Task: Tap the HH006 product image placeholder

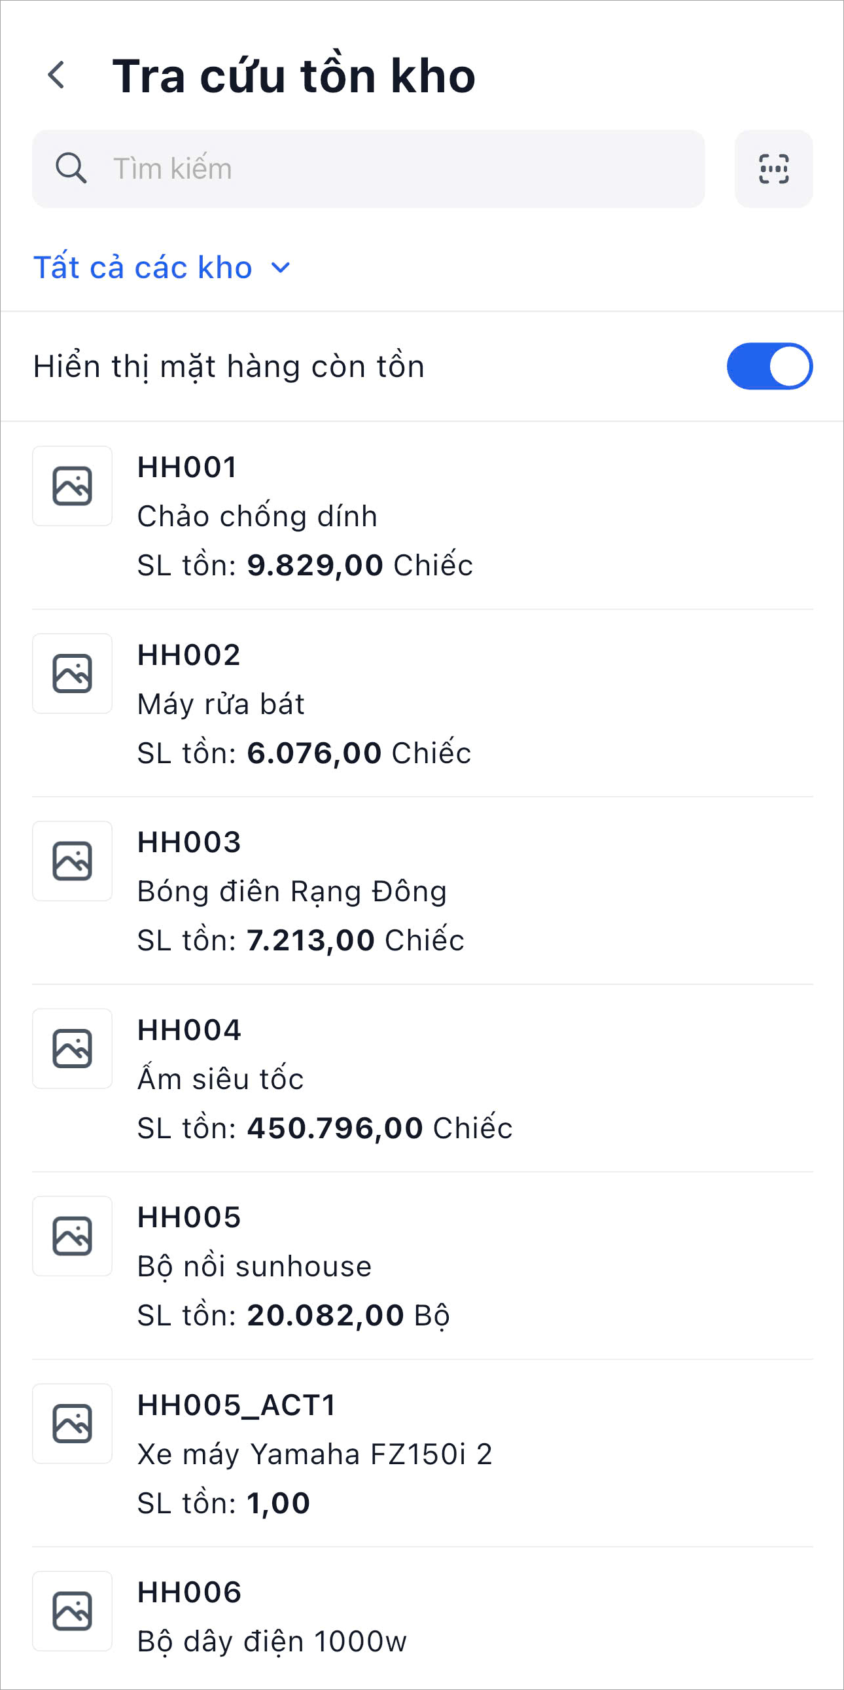Action: pyautogui.click(x=72, y=1611)
